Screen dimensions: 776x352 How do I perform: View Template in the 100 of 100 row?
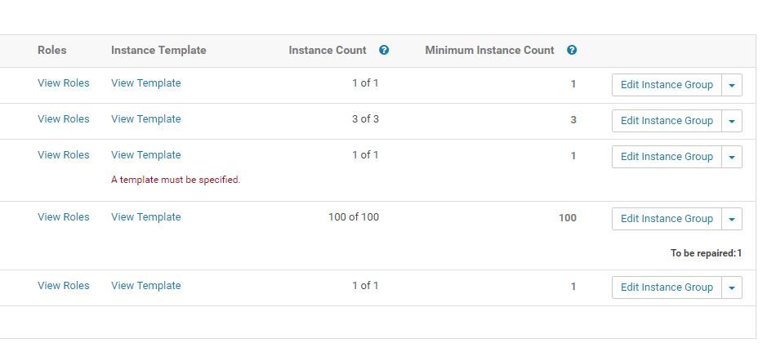coord(146,217)
